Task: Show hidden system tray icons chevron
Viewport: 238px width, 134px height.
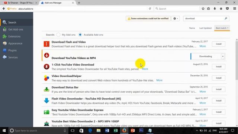Action: click(x=197, y=131)
